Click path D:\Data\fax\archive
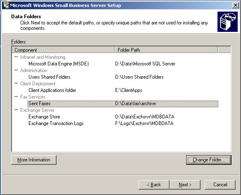This screenshot has height=195, width=241. point(135,104)
